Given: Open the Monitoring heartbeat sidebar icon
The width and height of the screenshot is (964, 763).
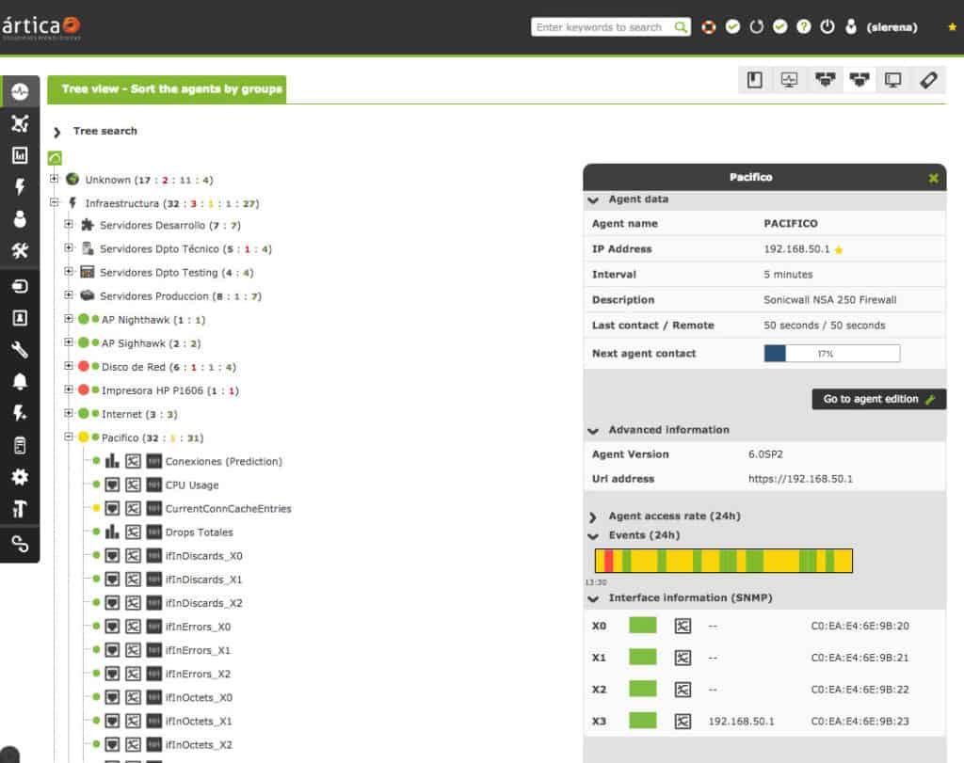Looking at the screenshot, I should [20, 91].
